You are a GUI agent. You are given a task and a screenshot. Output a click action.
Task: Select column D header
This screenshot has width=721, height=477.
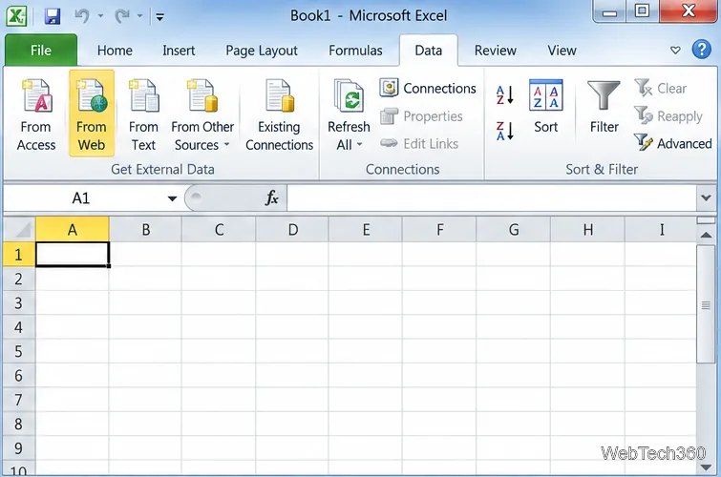click(292, 229)
